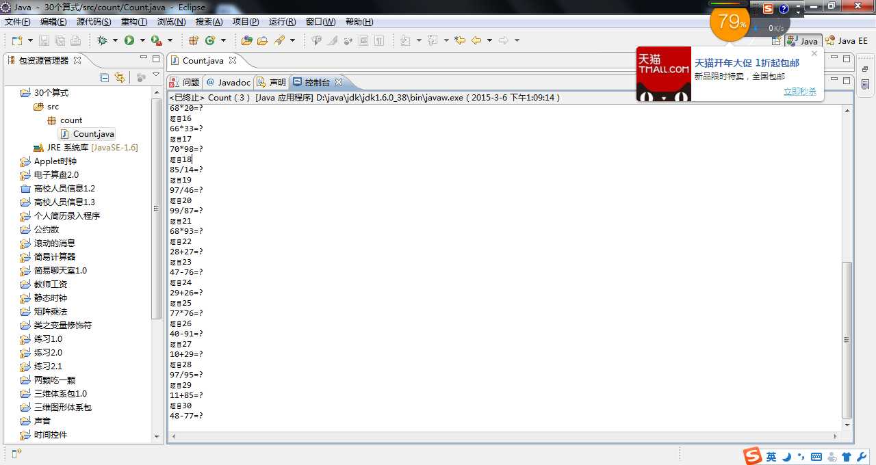Click the green Run icon

[x=129, y=41]
